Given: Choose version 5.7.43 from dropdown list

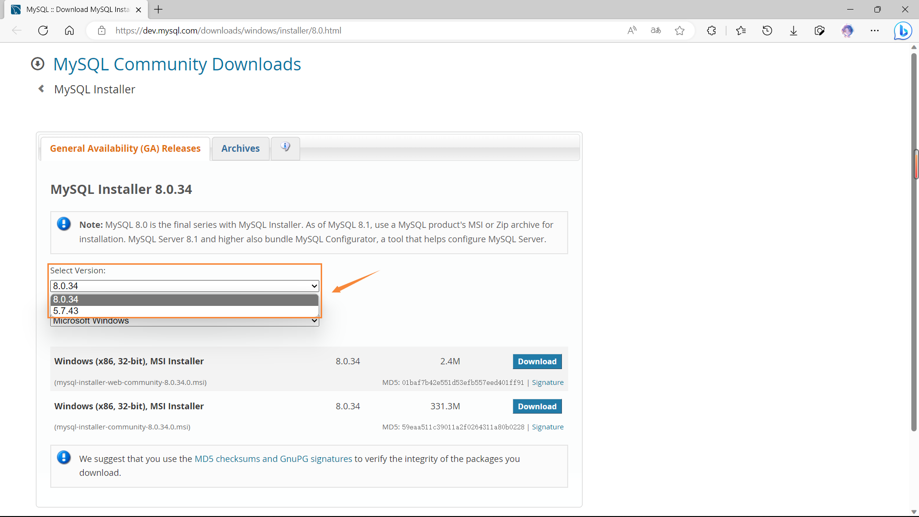Looking at the screenshot, I should pyautogui.click(x=184, y=311).
